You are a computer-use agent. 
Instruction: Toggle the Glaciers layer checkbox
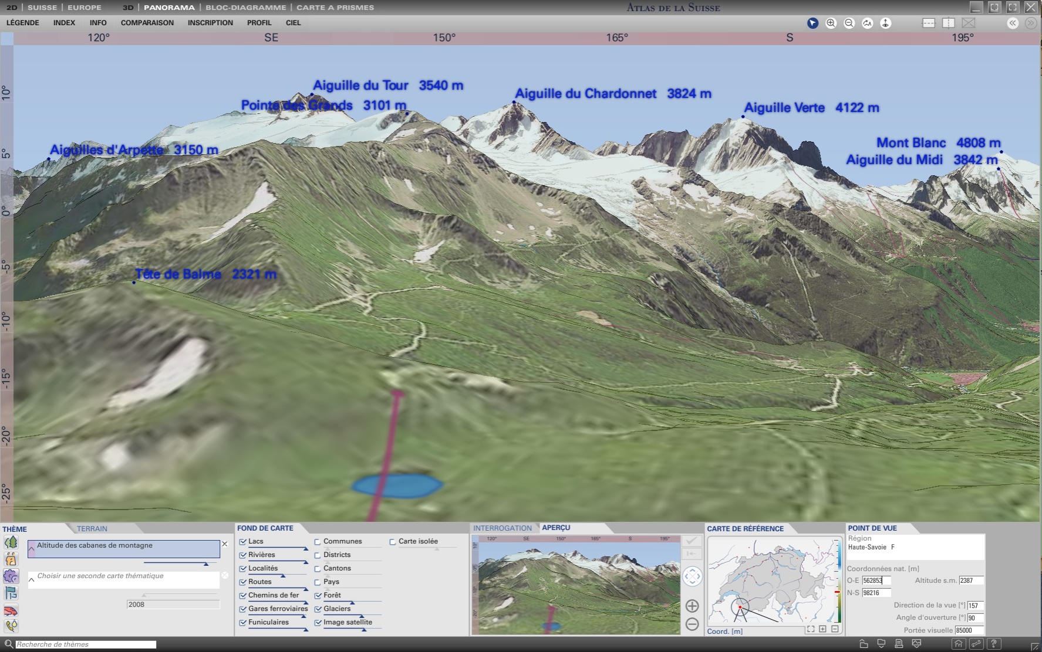tap(318, 609)
